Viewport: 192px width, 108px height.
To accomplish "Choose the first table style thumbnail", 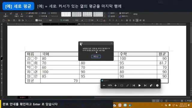I will [x=66, y=14].
